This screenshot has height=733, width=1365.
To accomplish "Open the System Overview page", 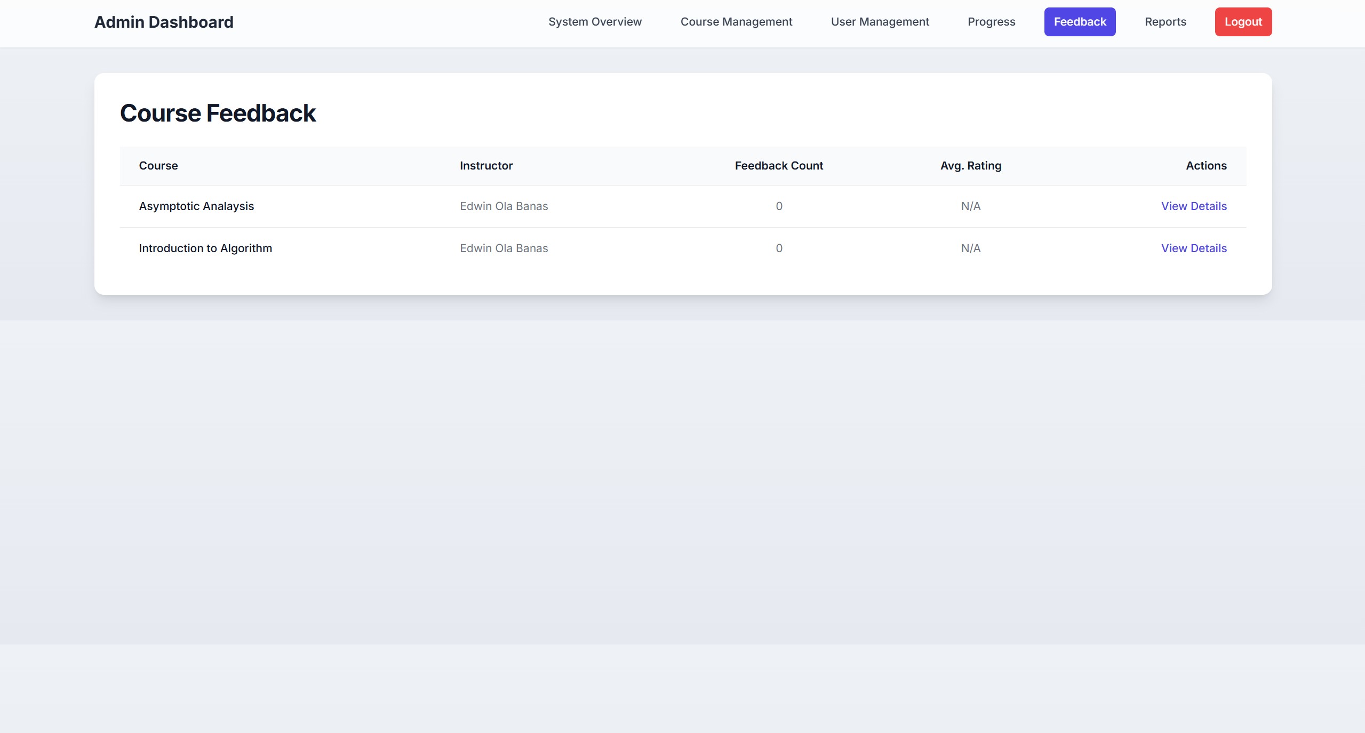I will pyautogui.click(x=595, y=22).
